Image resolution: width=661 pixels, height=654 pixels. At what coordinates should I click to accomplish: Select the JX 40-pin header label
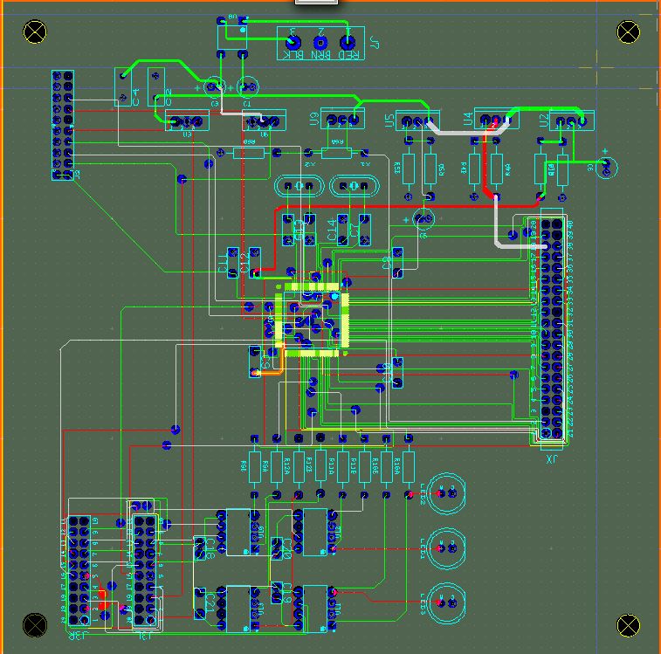[552, 459]
